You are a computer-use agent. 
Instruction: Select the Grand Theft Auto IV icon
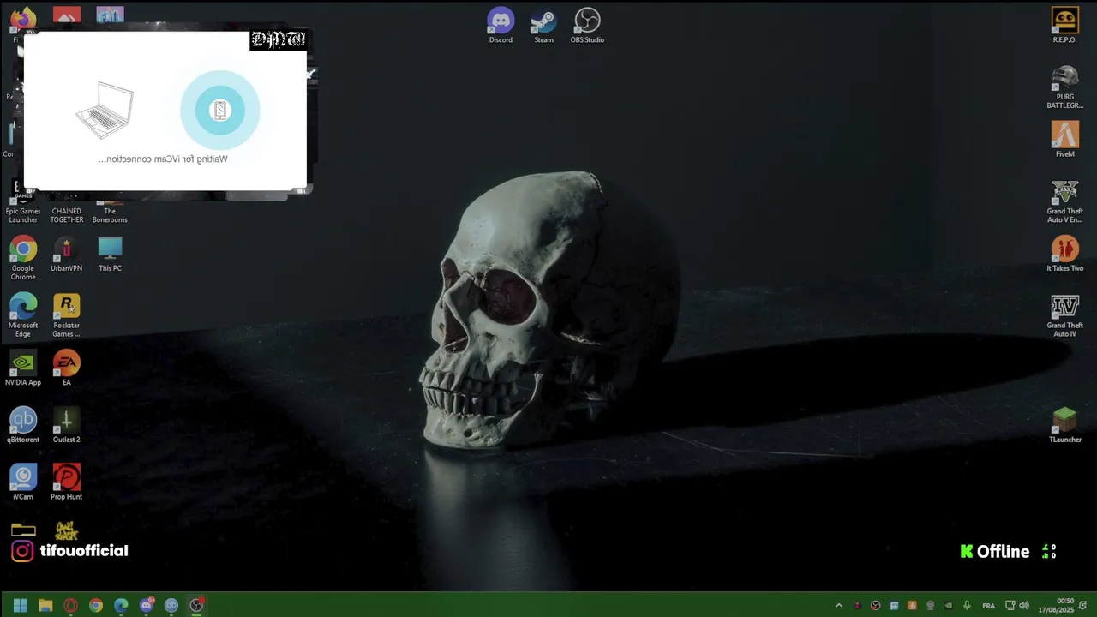point(1064,314)
